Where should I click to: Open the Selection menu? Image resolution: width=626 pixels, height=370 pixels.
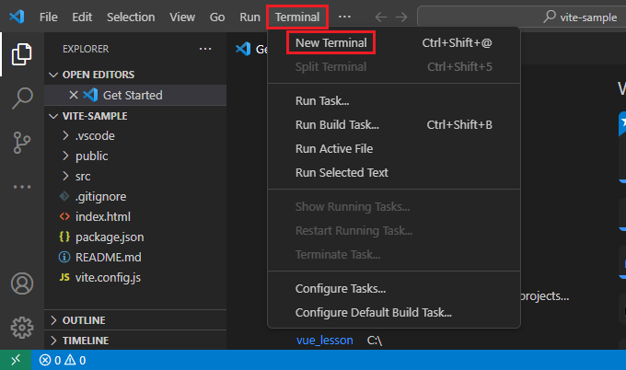pos(131,17)
